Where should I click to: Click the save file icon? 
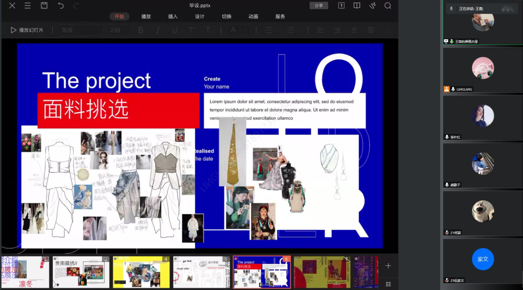pyautogui.click(x=44, y=5)
